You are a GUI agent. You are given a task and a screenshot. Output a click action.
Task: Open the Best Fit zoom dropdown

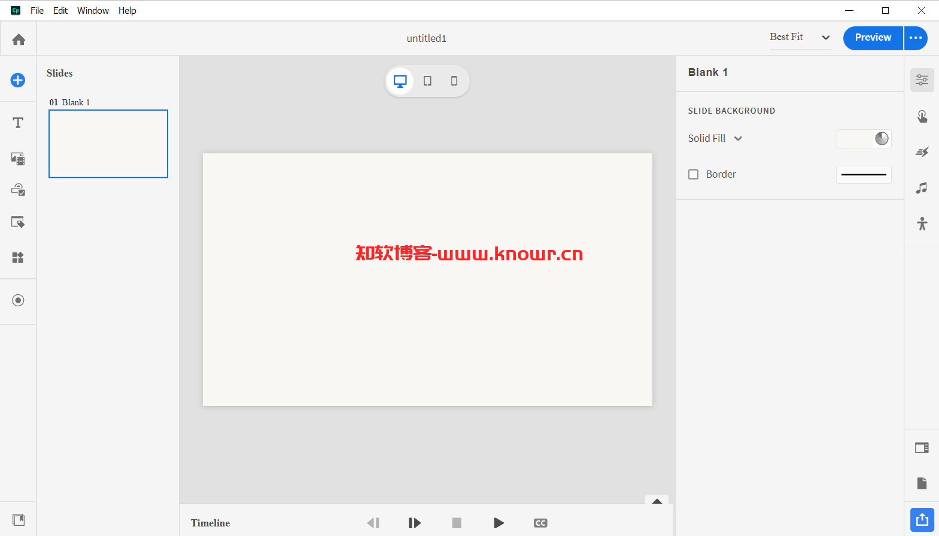[800, 37]
